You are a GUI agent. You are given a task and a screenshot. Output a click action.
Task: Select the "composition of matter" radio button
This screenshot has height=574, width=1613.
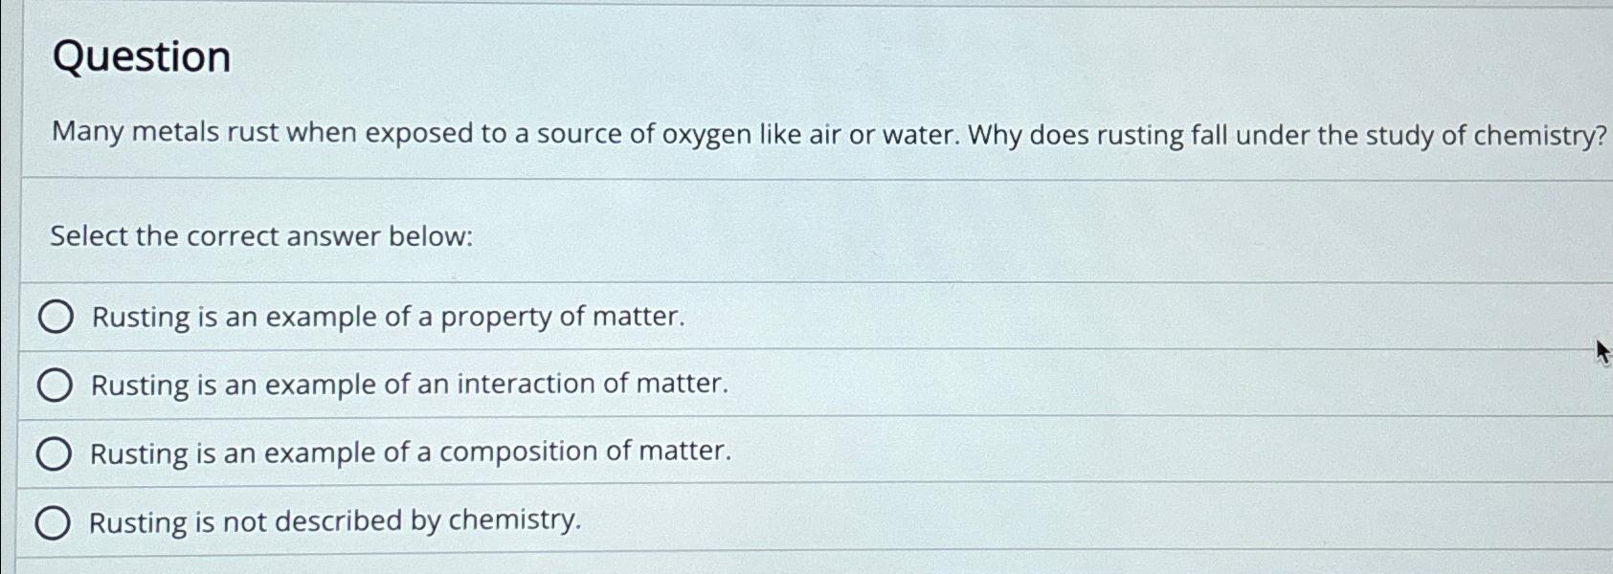tap(56, 453)
